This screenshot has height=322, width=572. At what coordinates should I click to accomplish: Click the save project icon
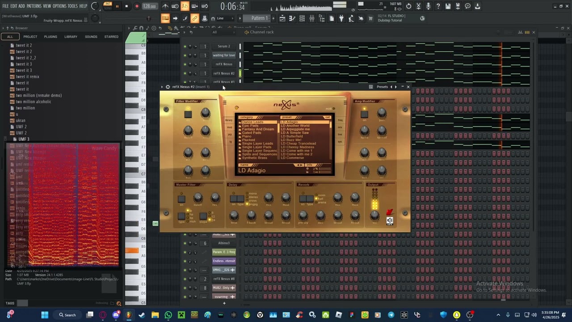click(448, 6)
